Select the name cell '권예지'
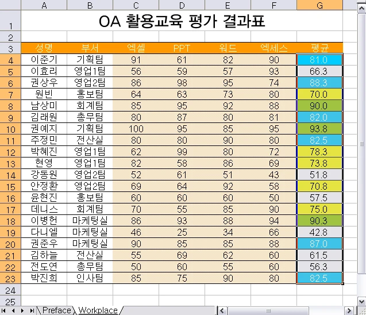Viewport: 366px width, 315px height. [x=44, y=129]
